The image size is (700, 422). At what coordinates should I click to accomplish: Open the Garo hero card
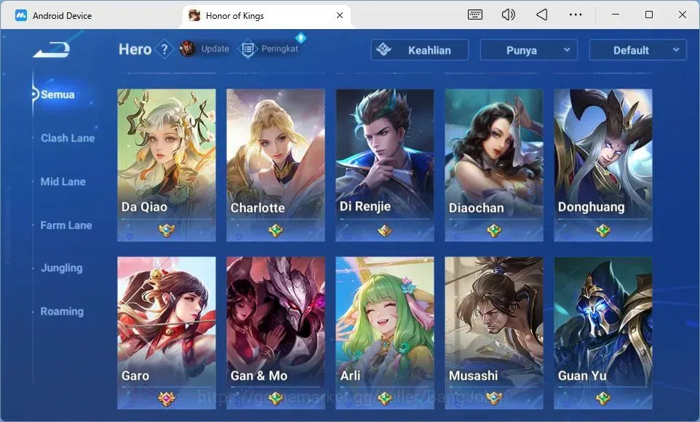(167, 333)
